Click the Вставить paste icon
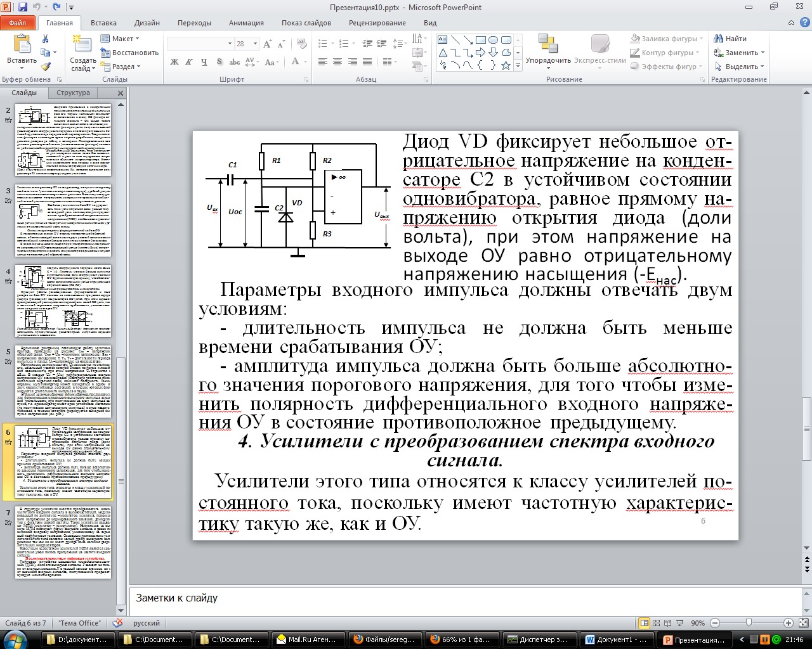The image size is (812, 649). pos(22,44)
